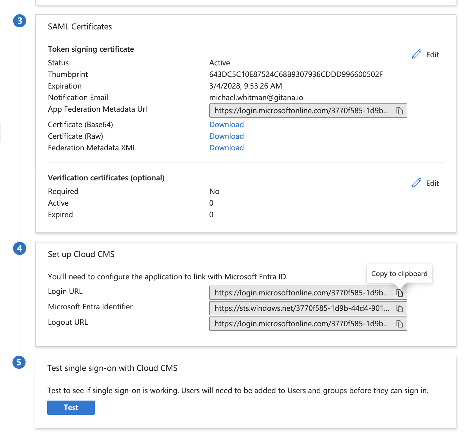Click the Certificate (Base64) label
Viewport: 476px width, 438px height.
click(81, 125)
